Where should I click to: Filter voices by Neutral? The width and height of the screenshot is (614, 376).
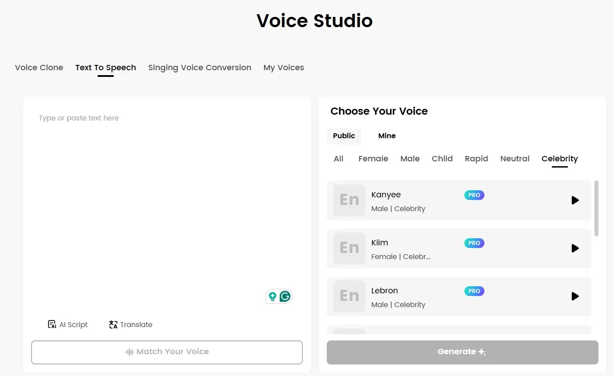coord(515,159)
